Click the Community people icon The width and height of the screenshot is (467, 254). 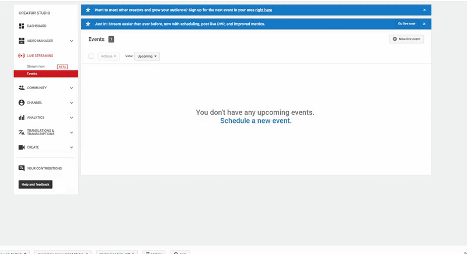point(22,87)
